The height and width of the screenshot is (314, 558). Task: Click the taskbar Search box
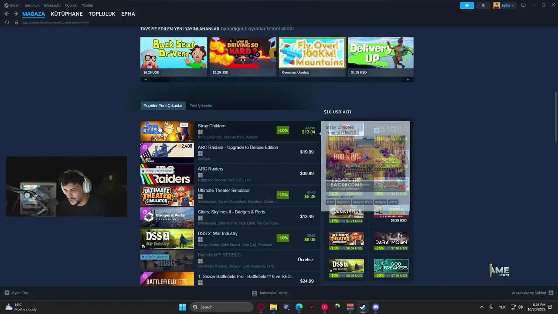tap(222, 307)
